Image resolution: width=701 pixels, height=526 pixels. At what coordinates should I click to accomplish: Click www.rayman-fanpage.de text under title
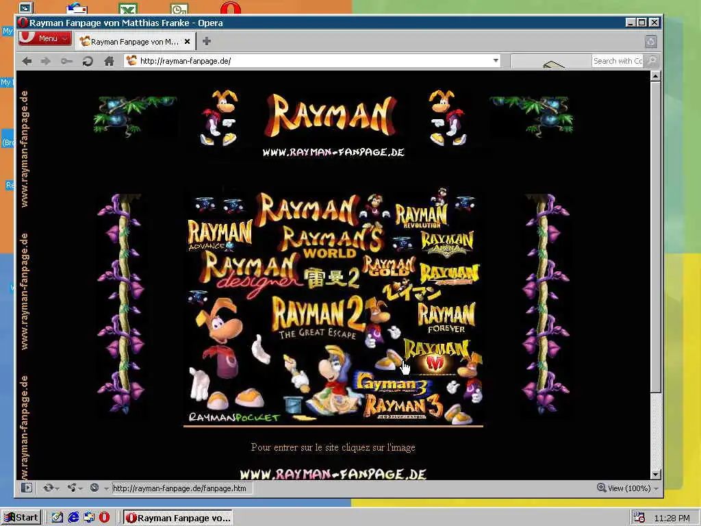pos(333,152)
